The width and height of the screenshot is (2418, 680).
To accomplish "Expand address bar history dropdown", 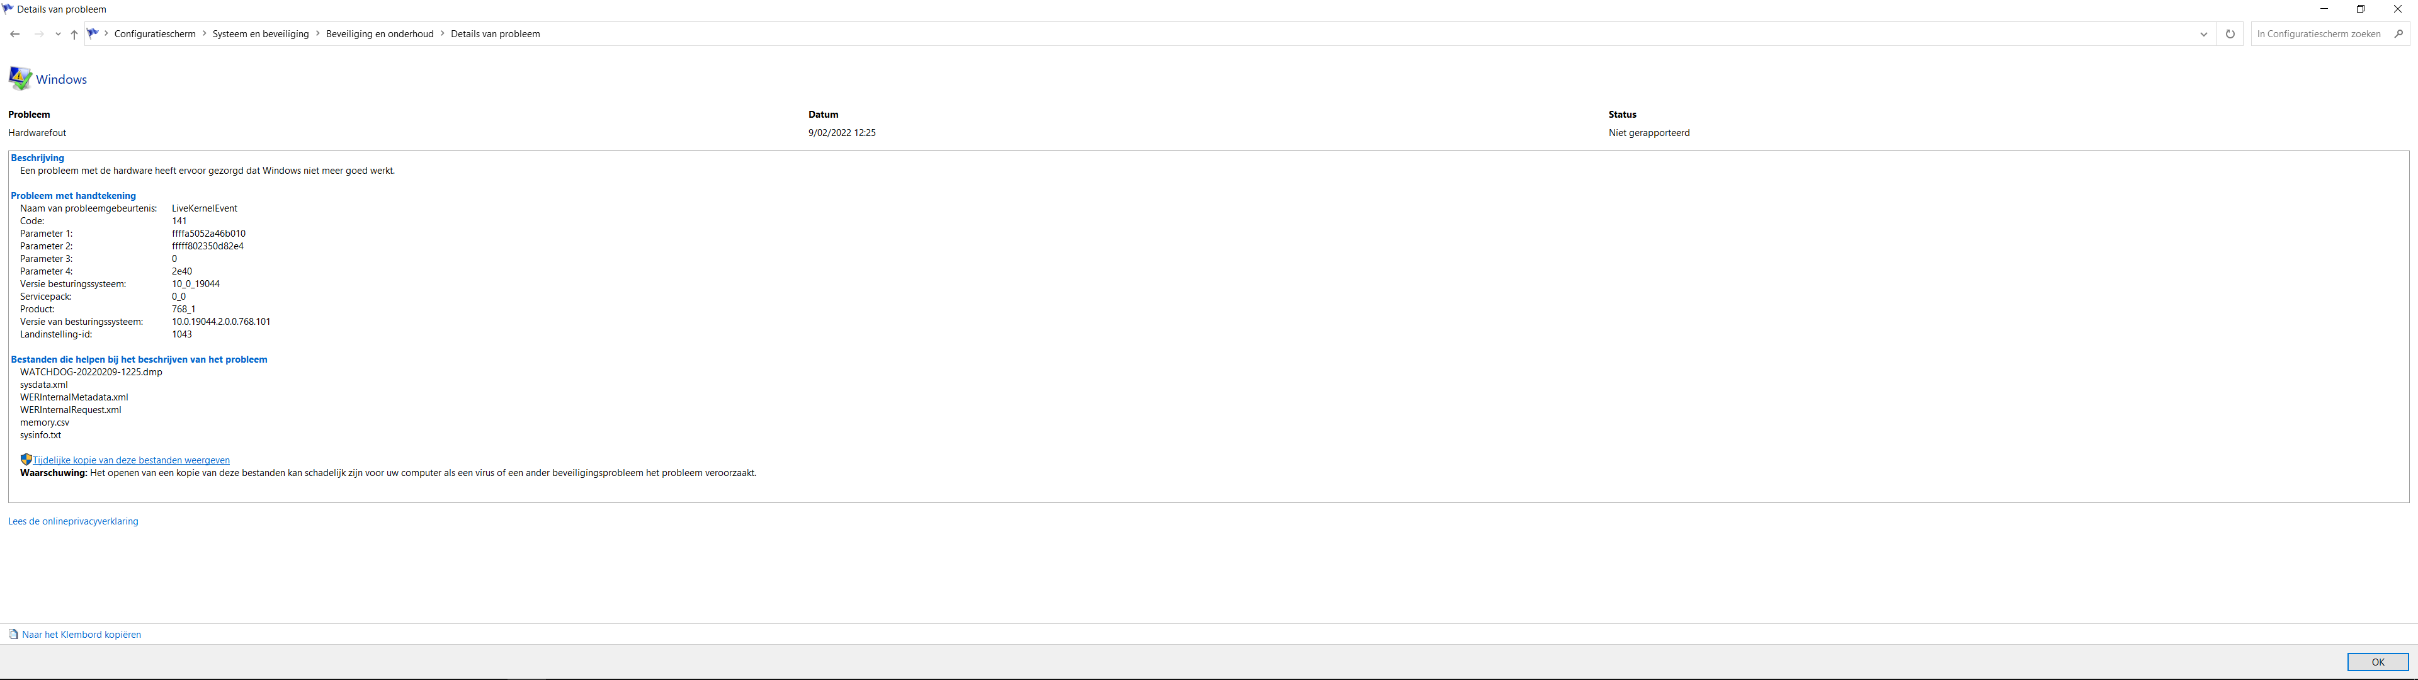I will [x=2204, y=34].
